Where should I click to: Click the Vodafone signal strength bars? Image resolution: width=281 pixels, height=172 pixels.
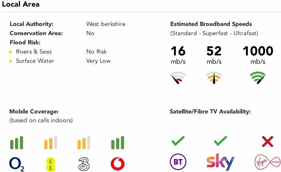[118, 143]
